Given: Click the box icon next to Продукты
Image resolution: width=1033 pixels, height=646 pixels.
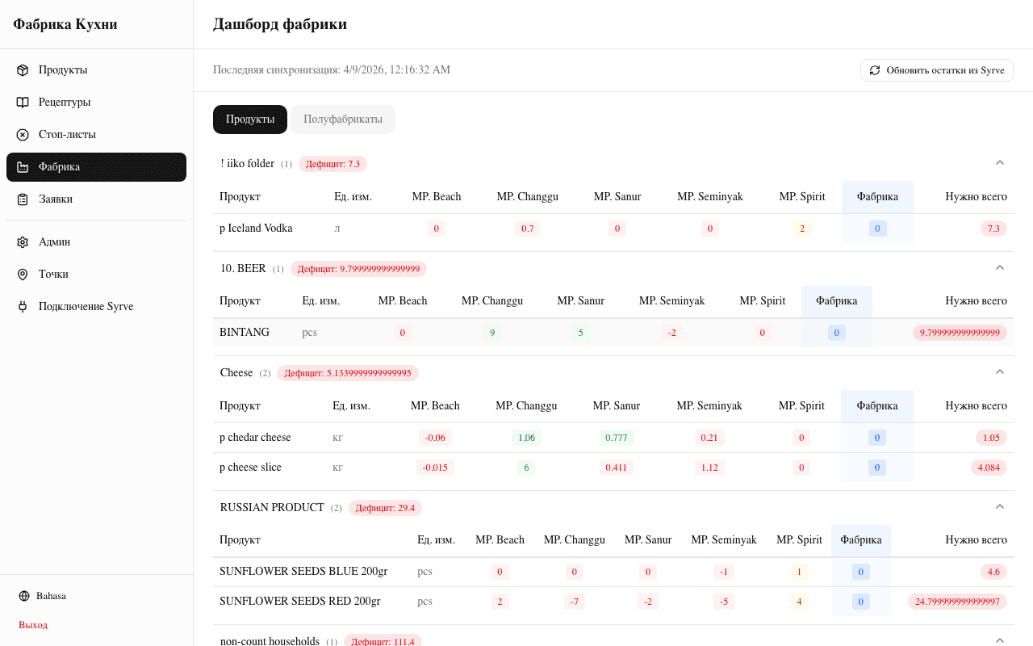Looking at the screenshot, I should click(23, 70).
